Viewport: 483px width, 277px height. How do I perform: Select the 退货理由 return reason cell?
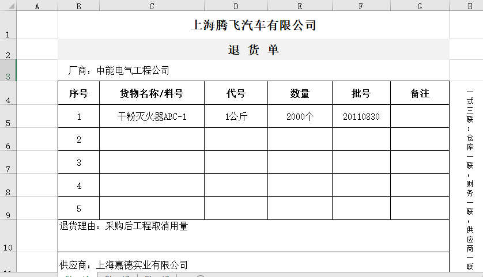pyautogui.click(x=124, y=227)
